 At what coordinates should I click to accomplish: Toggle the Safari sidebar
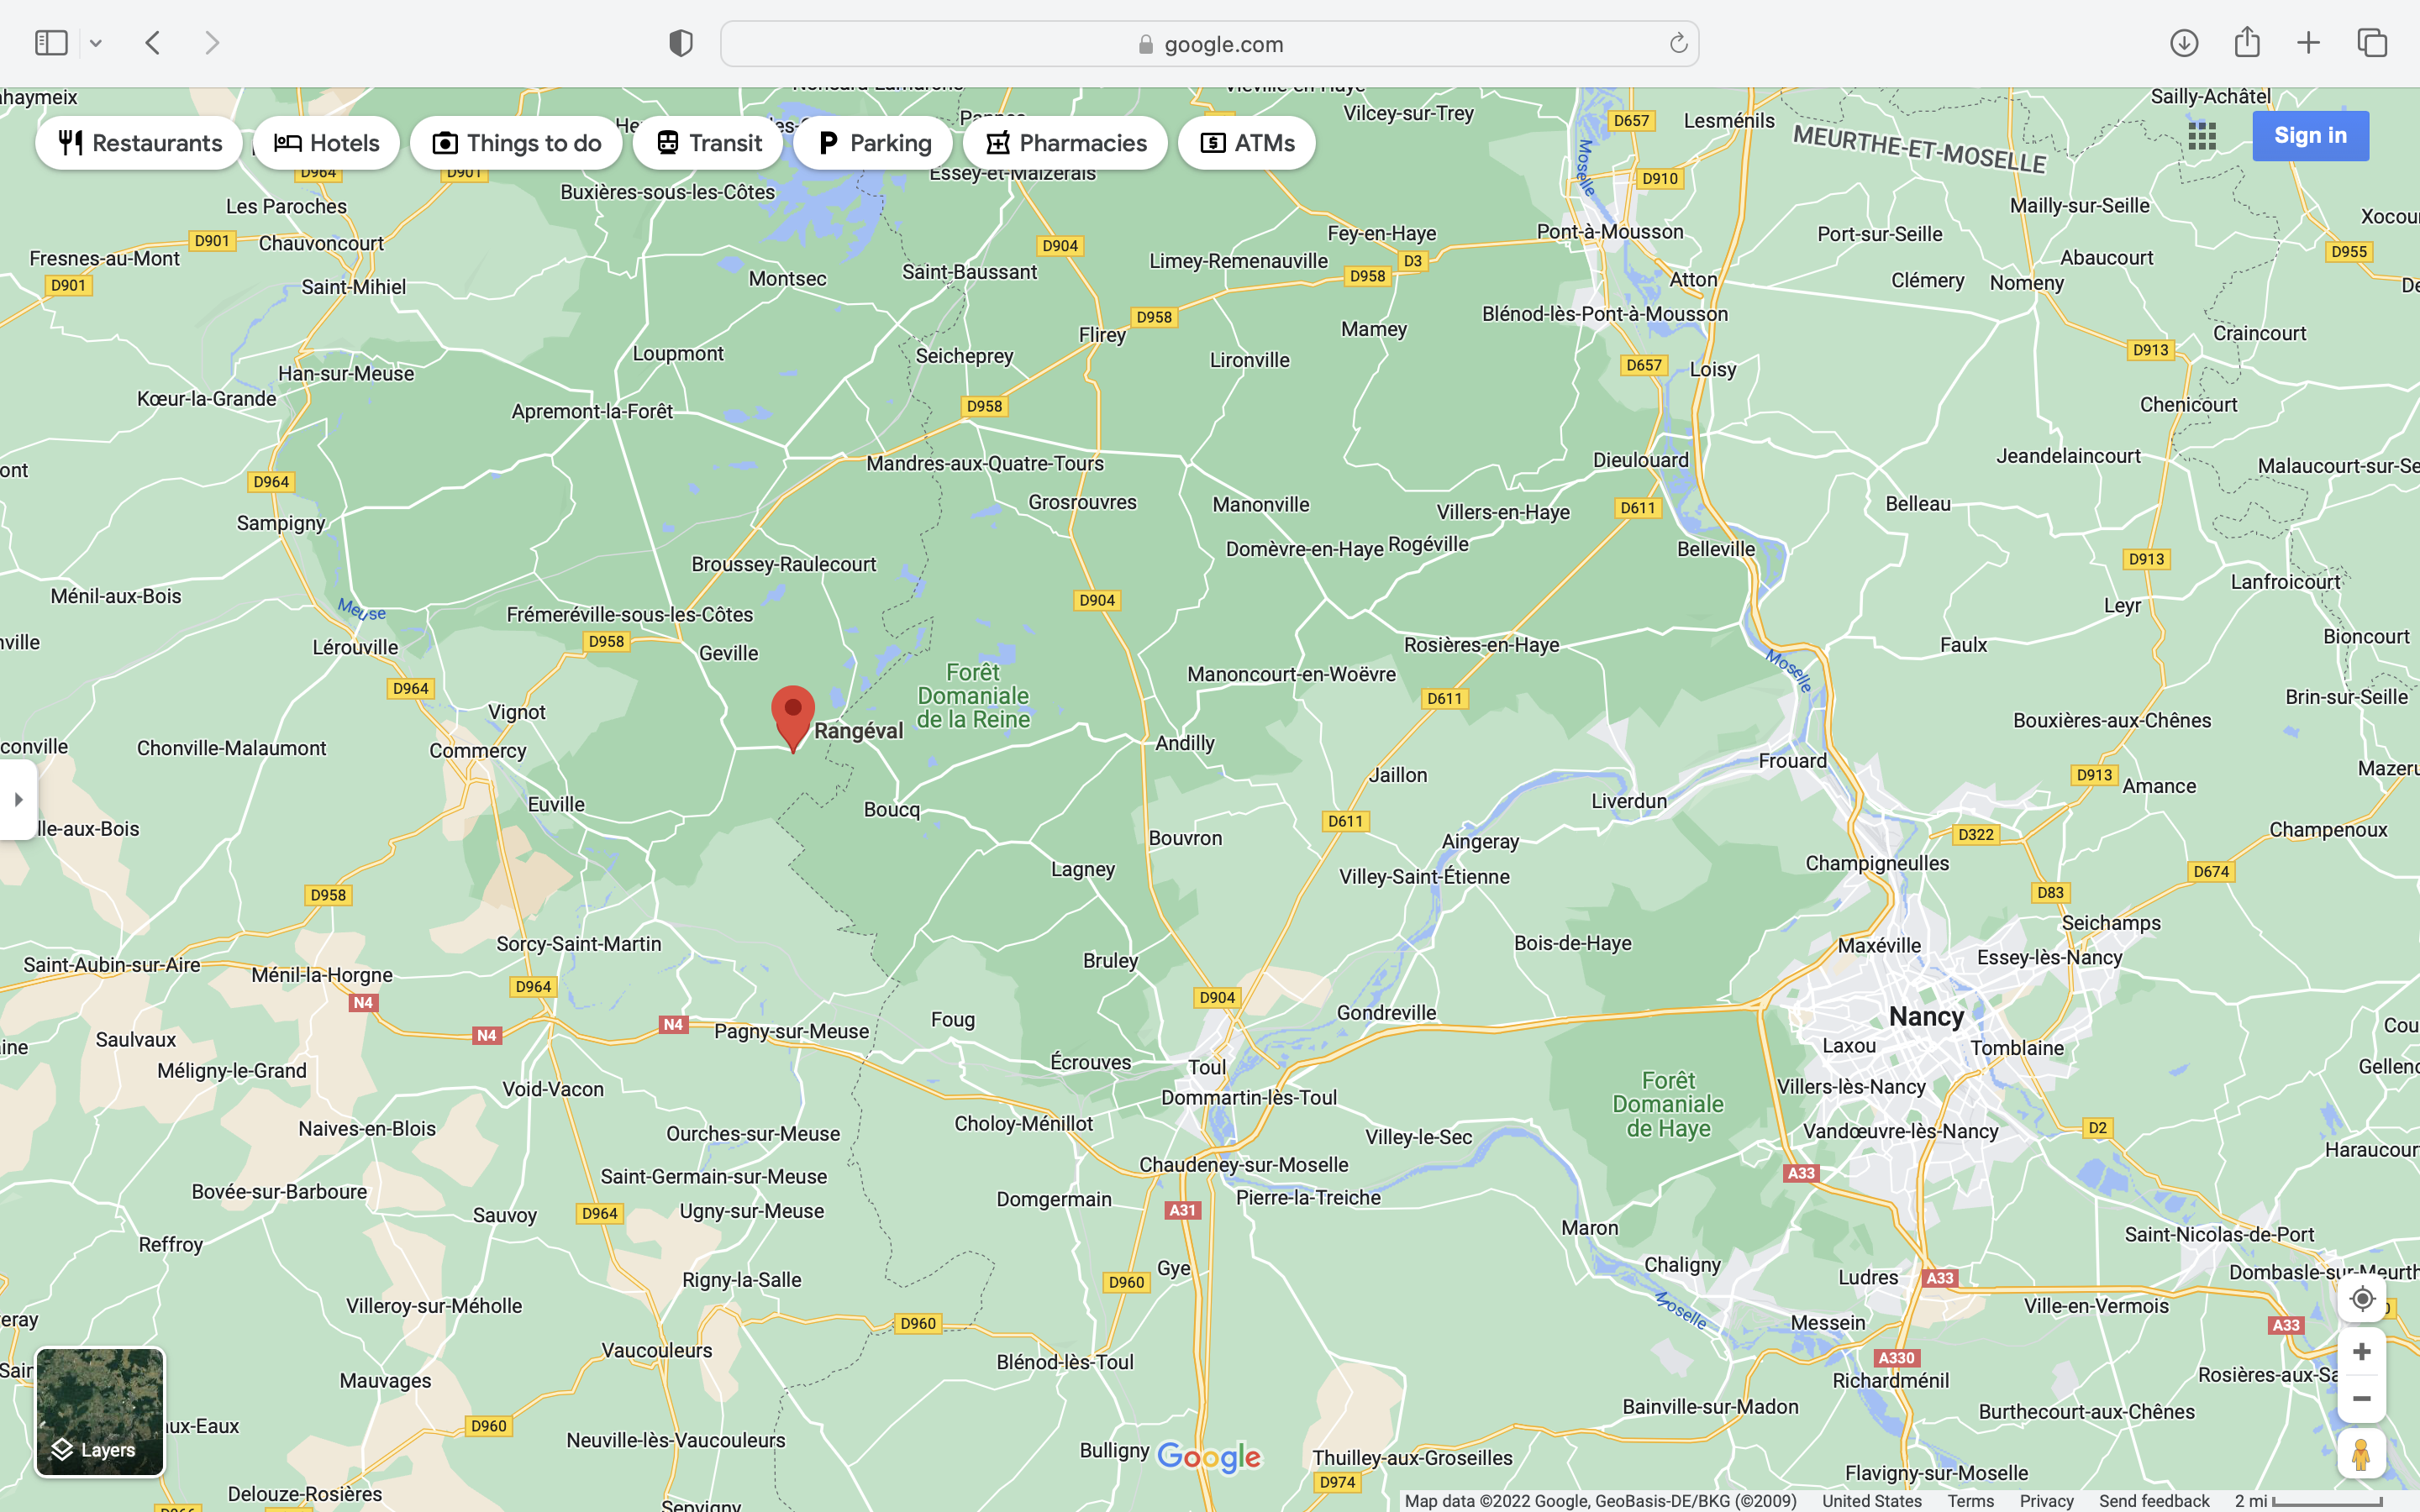tap(51, 43)
